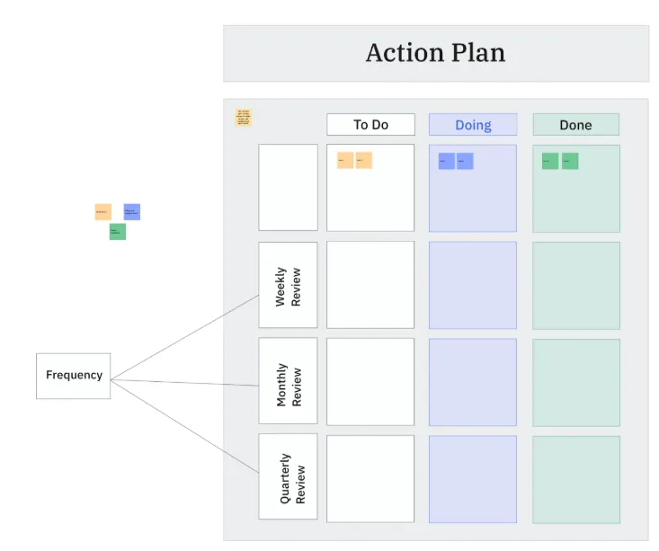Click the To Do column header
Image resolution: width=659 pixels, height=551 pixels.
(x=370, y=124)
